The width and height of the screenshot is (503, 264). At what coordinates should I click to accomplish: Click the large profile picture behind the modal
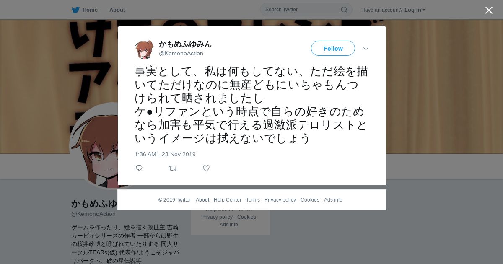94,146
